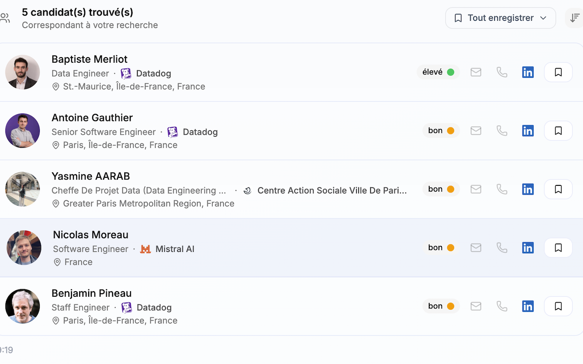
Task: Click phone icon for Baptiste Merliot
Action: [x=502, y=72]
